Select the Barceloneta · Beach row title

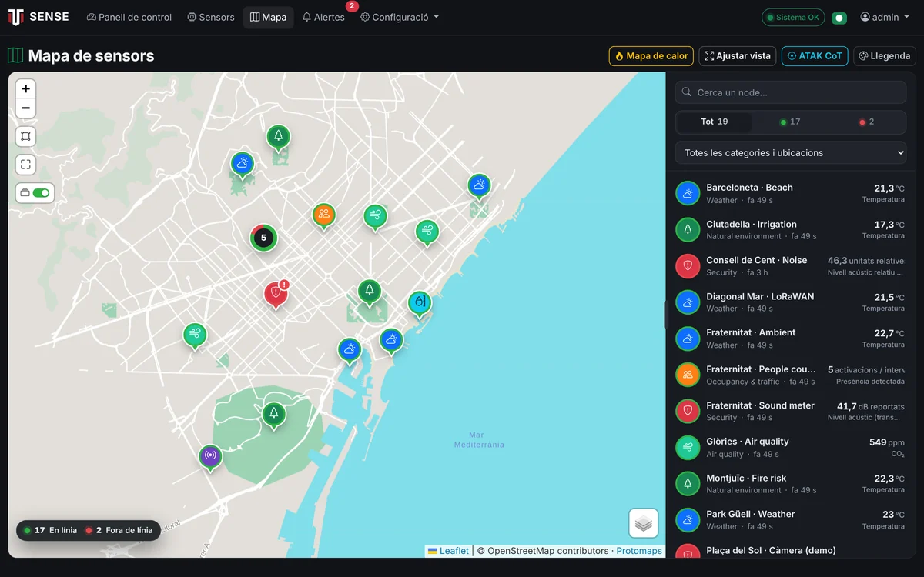point(749,188)
